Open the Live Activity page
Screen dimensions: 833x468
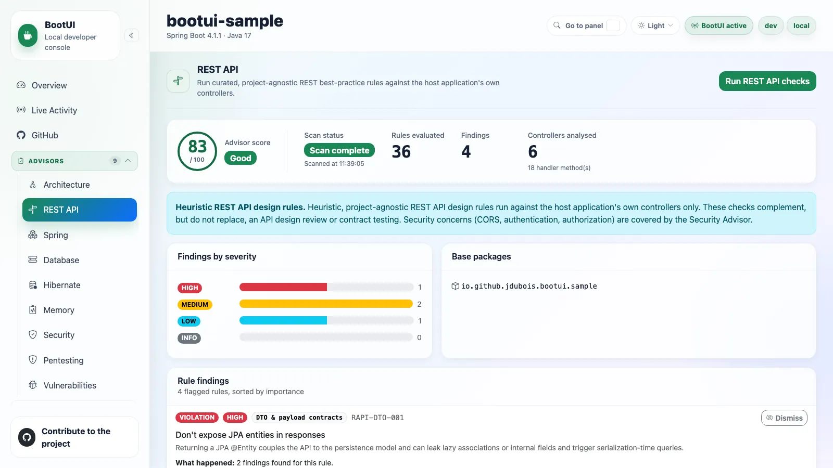(75, 110)
